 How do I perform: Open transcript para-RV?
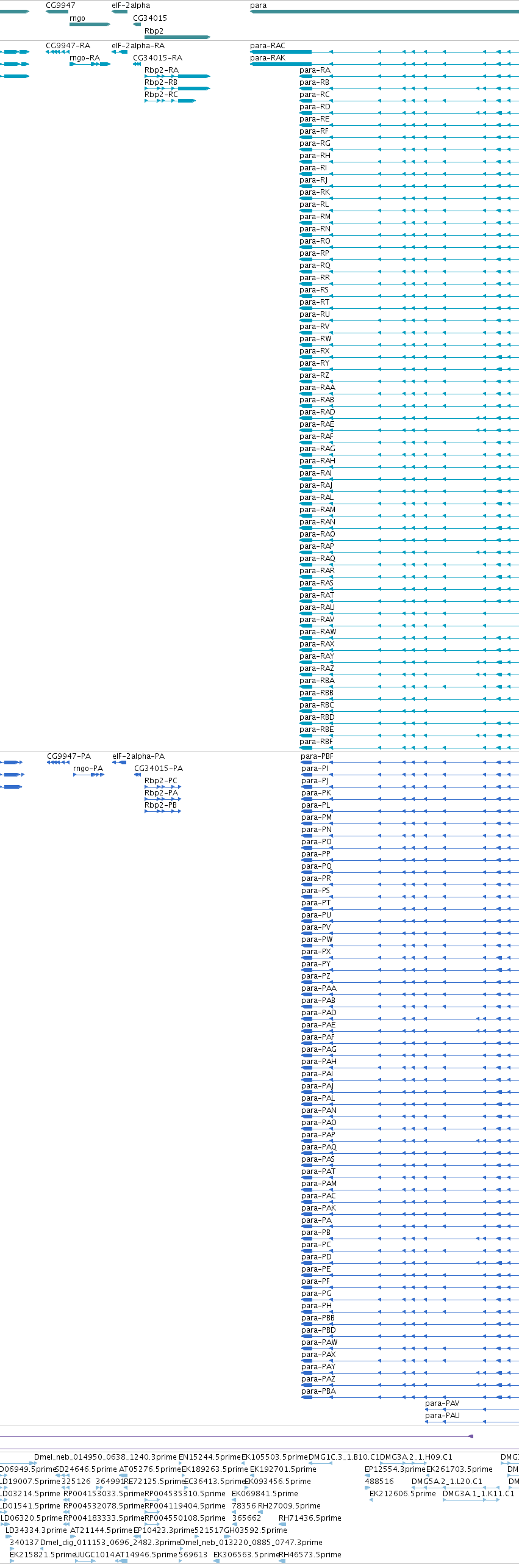click(x=315, y=327)
